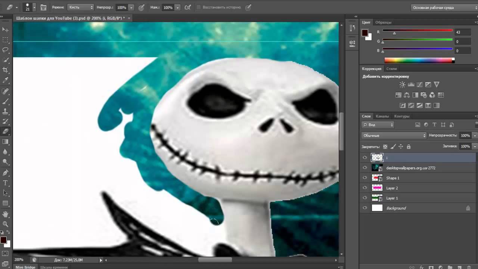
Task: Hide the Shape 1 layer
Action: [365, 178]
